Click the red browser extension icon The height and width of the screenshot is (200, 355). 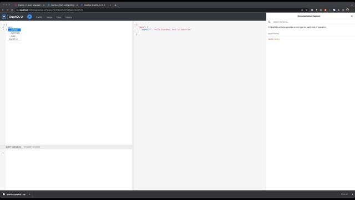326,10
